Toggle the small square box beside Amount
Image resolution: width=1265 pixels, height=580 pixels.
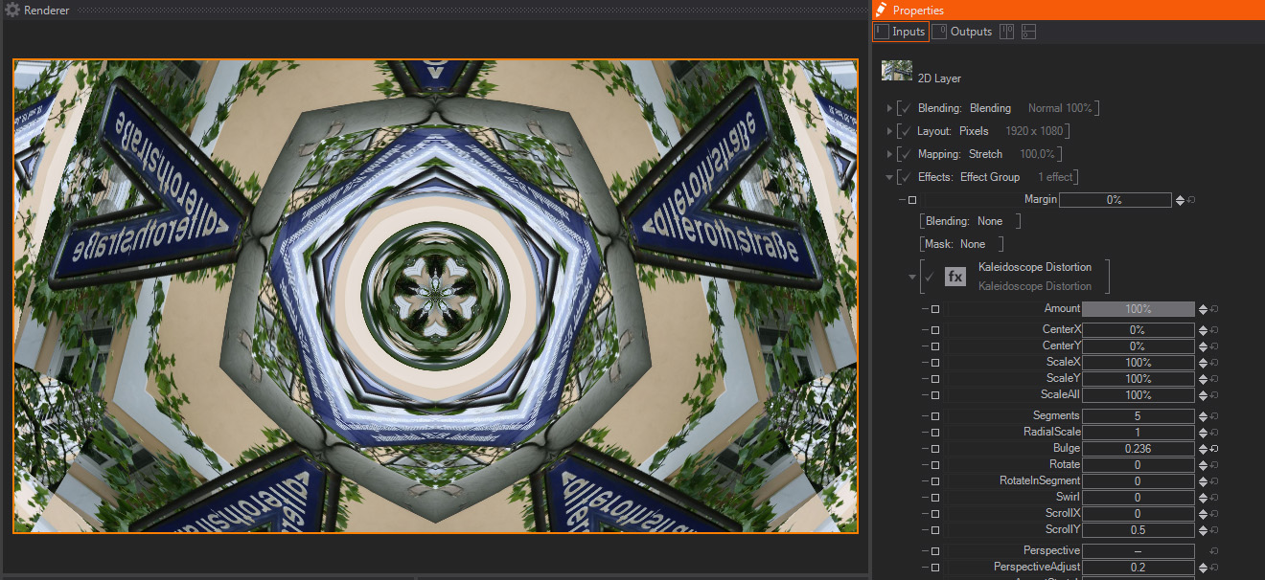click(x=935, y=309)
